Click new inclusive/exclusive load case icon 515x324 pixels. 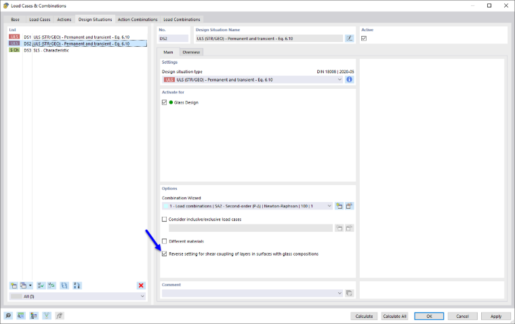[x=339, y=228]
